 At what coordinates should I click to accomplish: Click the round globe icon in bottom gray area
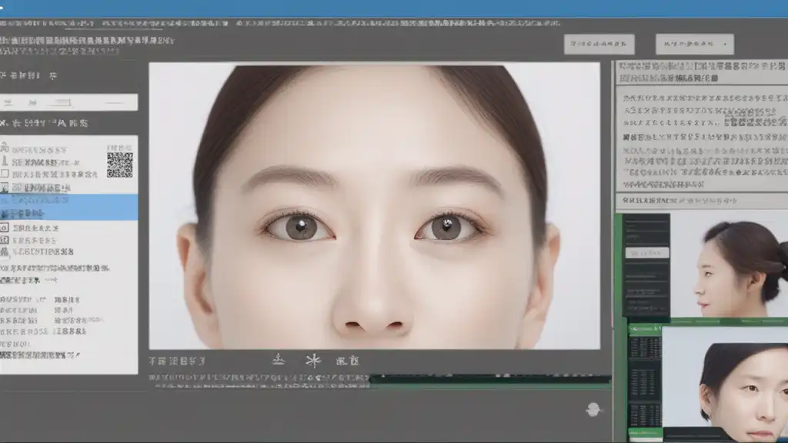593,409
